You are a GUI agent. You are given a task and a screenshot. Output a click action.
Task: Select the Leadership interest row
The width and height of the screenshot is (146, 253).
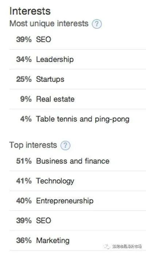[x=78, y=59]
